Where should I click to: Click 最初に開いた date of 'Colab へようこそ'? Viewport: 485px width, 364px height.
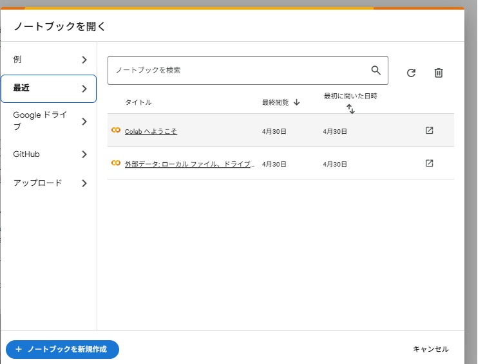pyautogui.click(x=335, y=132)
